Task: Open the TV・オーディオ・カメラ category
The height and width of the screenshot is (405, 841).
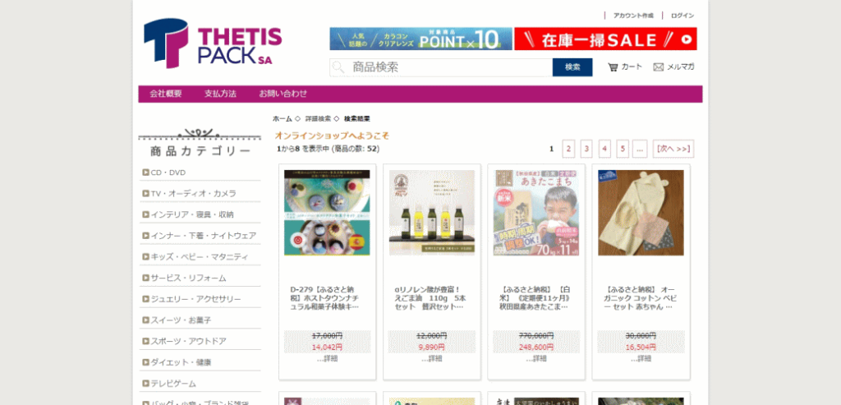Action: tap(193, 194)
